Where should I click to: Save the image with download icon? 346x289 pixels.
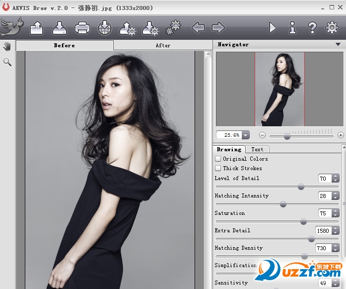60,28
